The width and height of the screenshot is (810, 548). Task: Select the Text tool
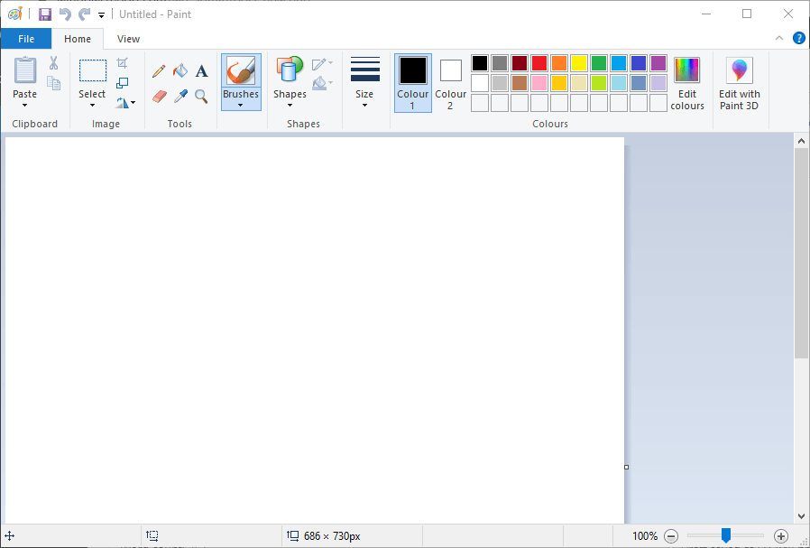click(202, 70)
